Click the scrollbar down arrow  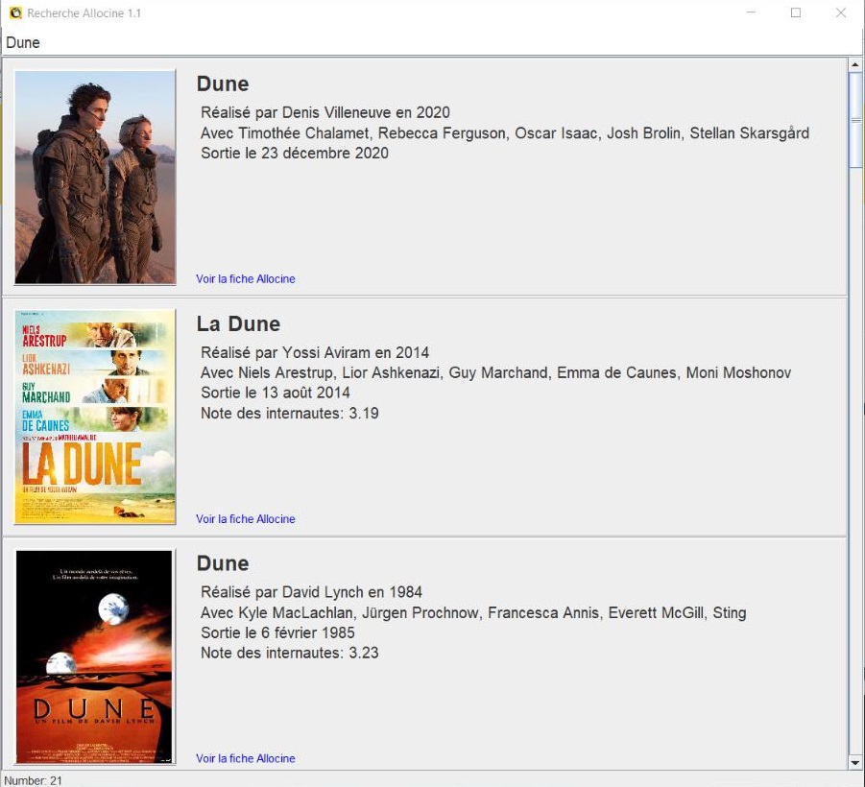(x=855, y=763)
